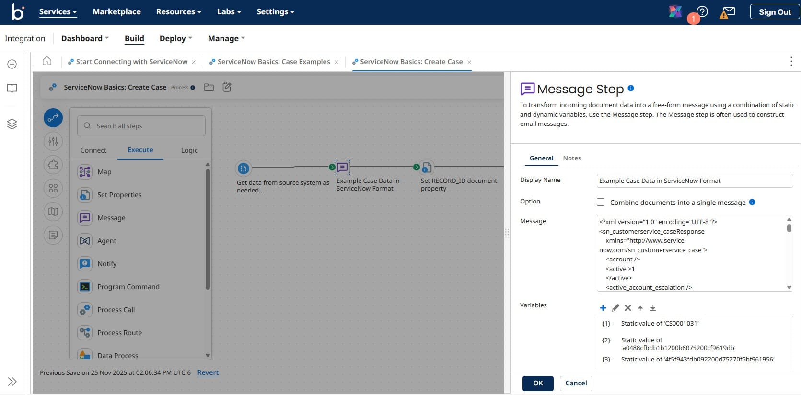Open the four-circles components palette icon

53,188
